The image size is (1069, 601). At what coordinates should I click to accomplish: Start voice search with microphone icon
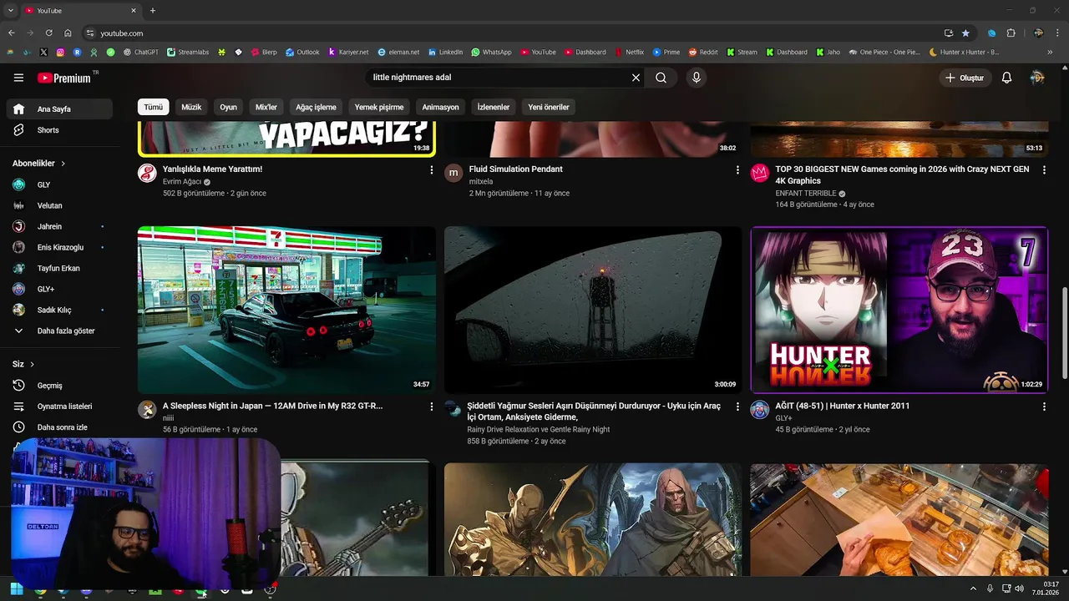click(x=697, y=78)
